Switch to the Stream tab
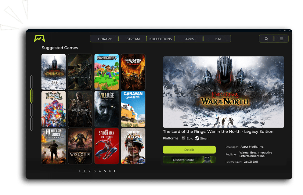Viewport: 303px width, 195px height. click(x=133, y=39)
